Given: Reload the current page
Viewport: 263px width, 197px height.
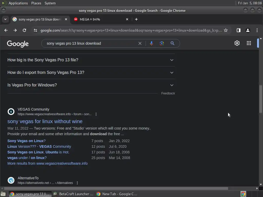Looking at the screenshot, I should (24, 30).
